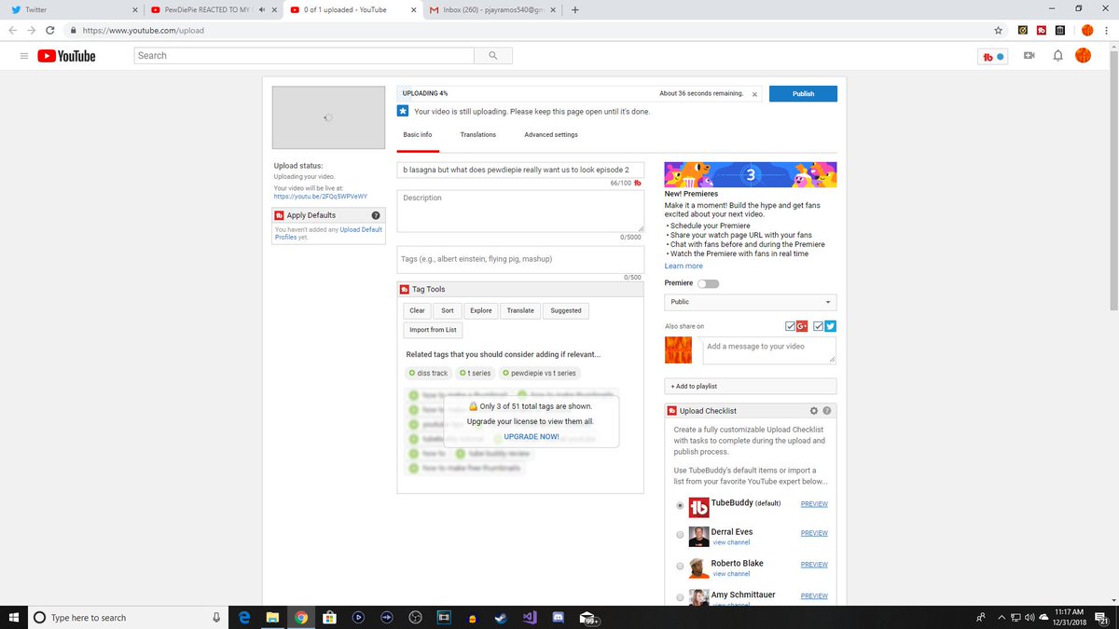Viewport: 1119px width, 629px height.
Task: Click the Suggested tags button
Action: 566,310
